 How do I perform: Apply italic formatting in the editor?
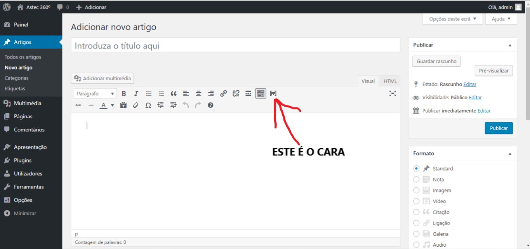[x=136, y=93]
